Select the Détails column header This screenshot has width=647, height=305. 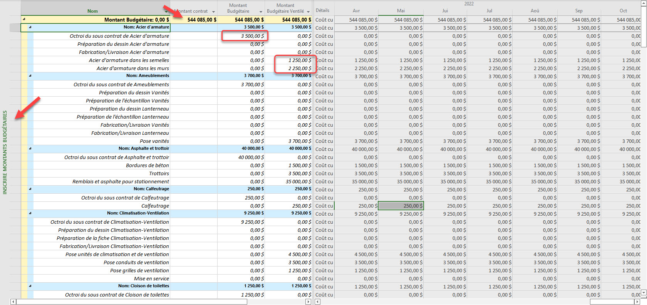[x=322, y=10]
